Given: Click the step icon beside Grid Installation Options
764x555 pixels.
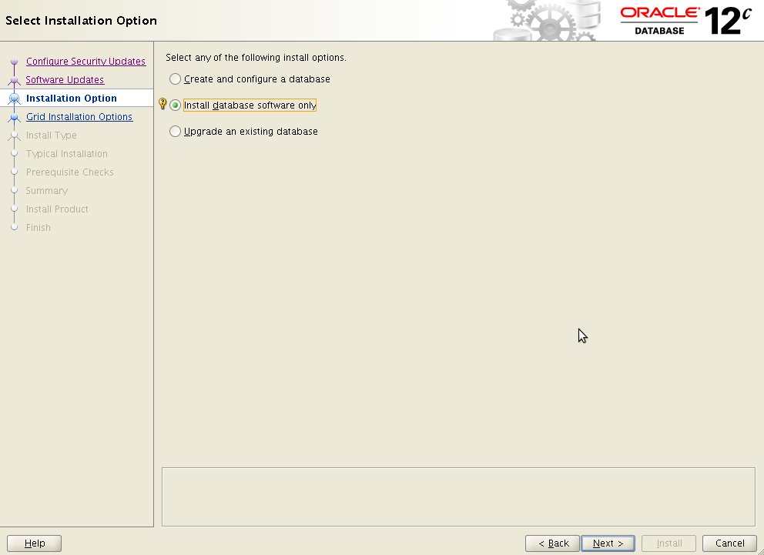Looking at the screenshot, I should 13,116.
